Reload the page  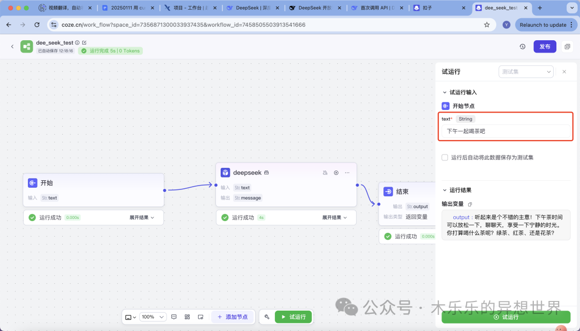[x=37, y=25]
